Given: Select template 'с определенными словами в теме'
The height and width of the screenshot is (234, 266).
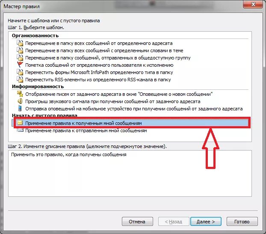Looking at the screenshot, I should point(104,50).
